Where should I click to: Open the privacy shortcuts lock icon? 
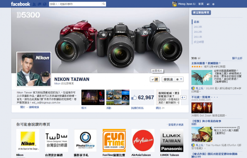coord(208,4)
